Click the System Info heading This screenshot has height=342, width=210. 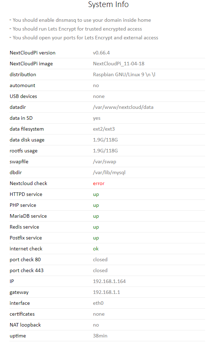108,4
